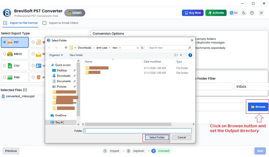Click the horizontal scrollbar in file list
Viewport: 269px width, 157px height.
tap(128, 124)
